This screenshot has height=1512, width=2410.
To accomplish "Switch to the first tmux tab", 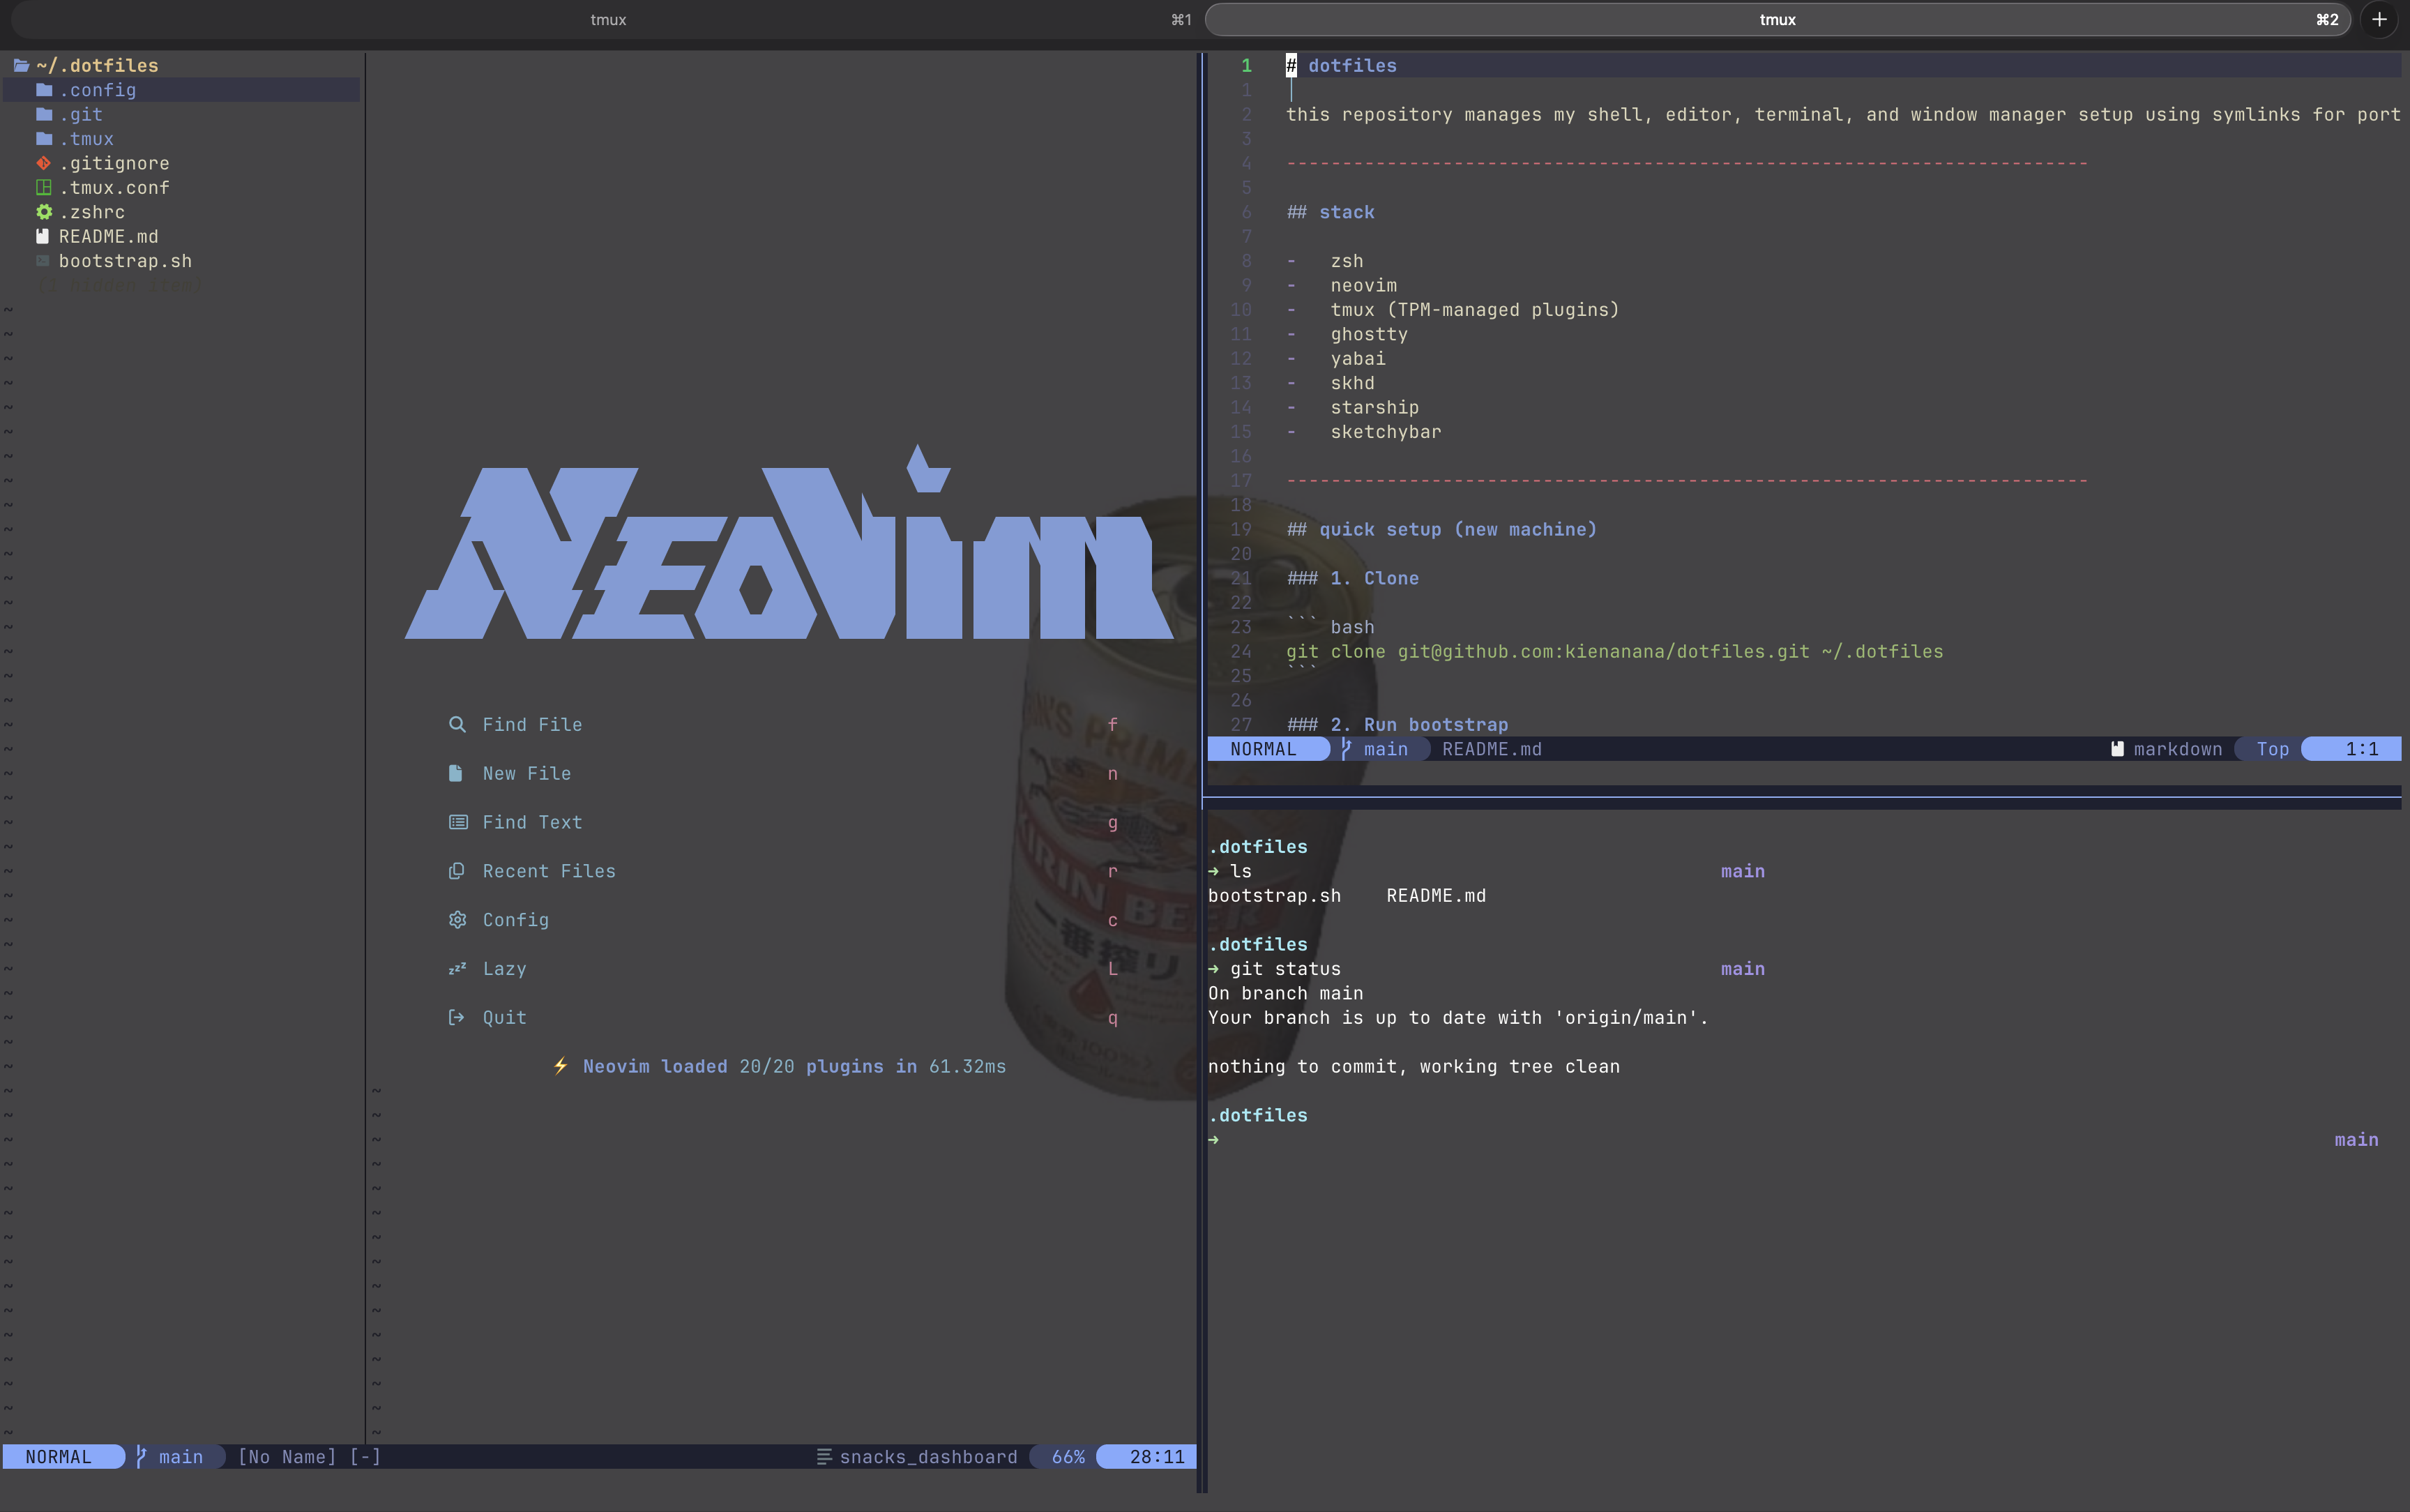I will (608, 19).
